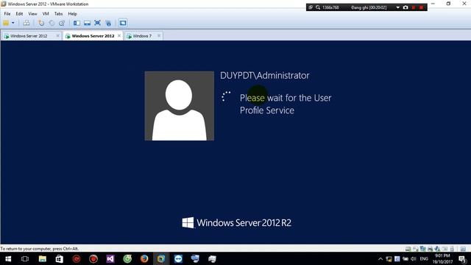The height and width of the screenshot is (265, 471).
Task: Open Visual Studio from taskbar
Action: coord(110,258)
